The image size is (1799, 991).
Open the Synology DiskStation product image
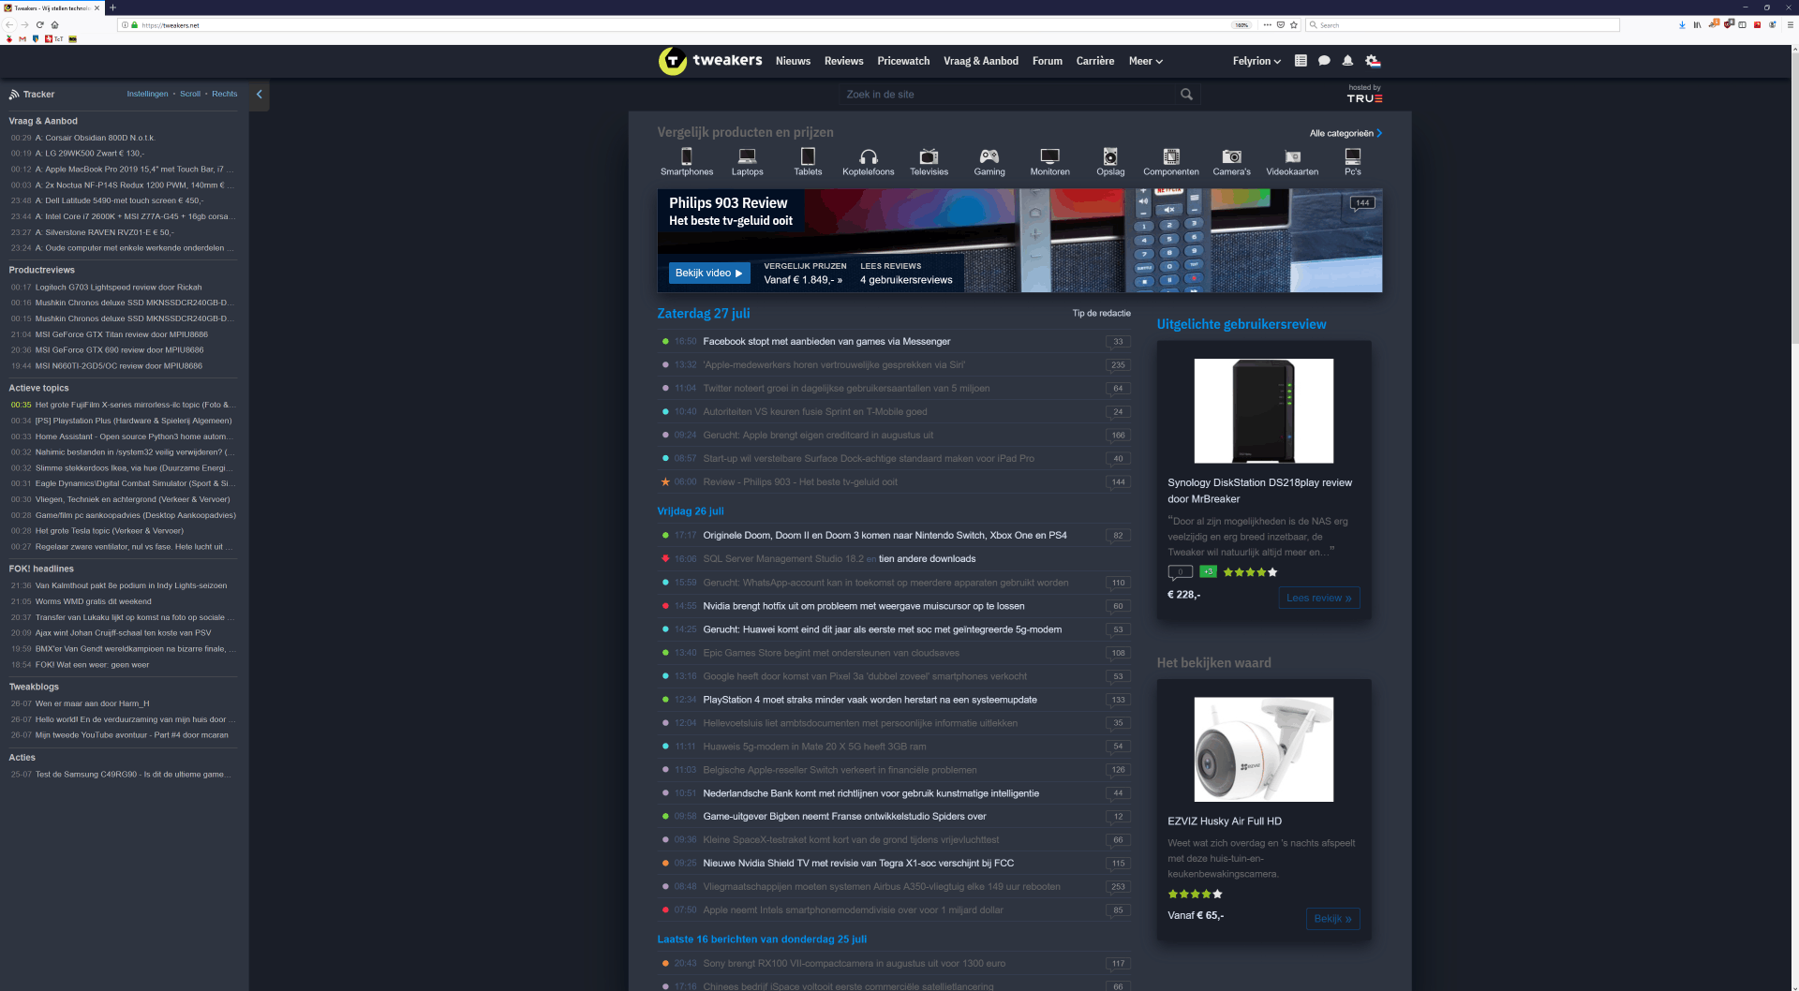pyautogui.click(x=1263, y=411)
